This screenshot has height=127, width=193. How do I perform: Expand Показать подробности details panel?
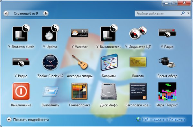point(28,120)
